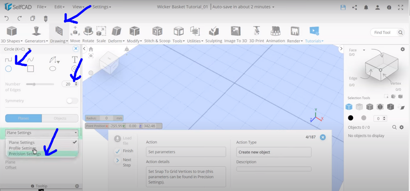Open the Utilities dropdown
This screenshot has width=410, height=191.
point(195,34)
